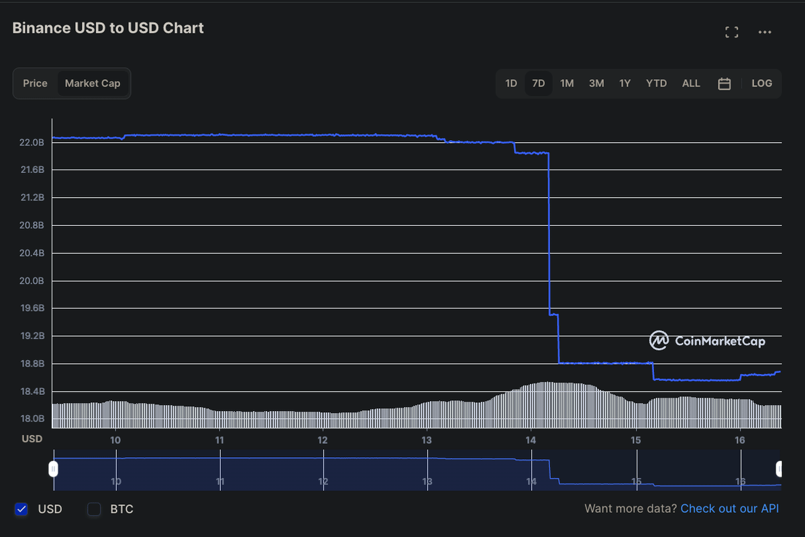The height and width of the screenshot is (537, 805).
Task: Click the left handle of range slider
Action: click(53, 469)
